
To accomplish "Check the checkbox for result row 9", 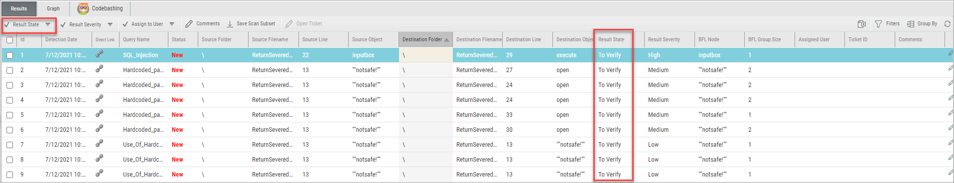I will coord(9,175).
